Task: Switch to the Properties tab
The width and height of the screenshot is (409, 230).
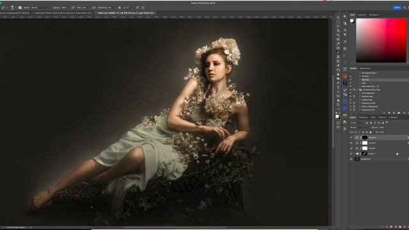Action: click(363, 118)
